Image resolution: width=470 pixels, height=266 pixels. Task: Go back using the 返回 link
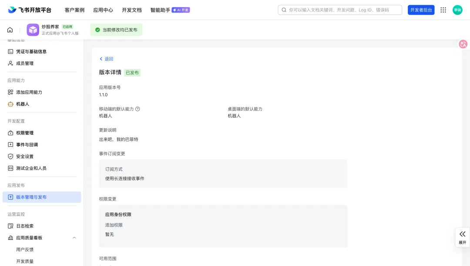(106, 59)
